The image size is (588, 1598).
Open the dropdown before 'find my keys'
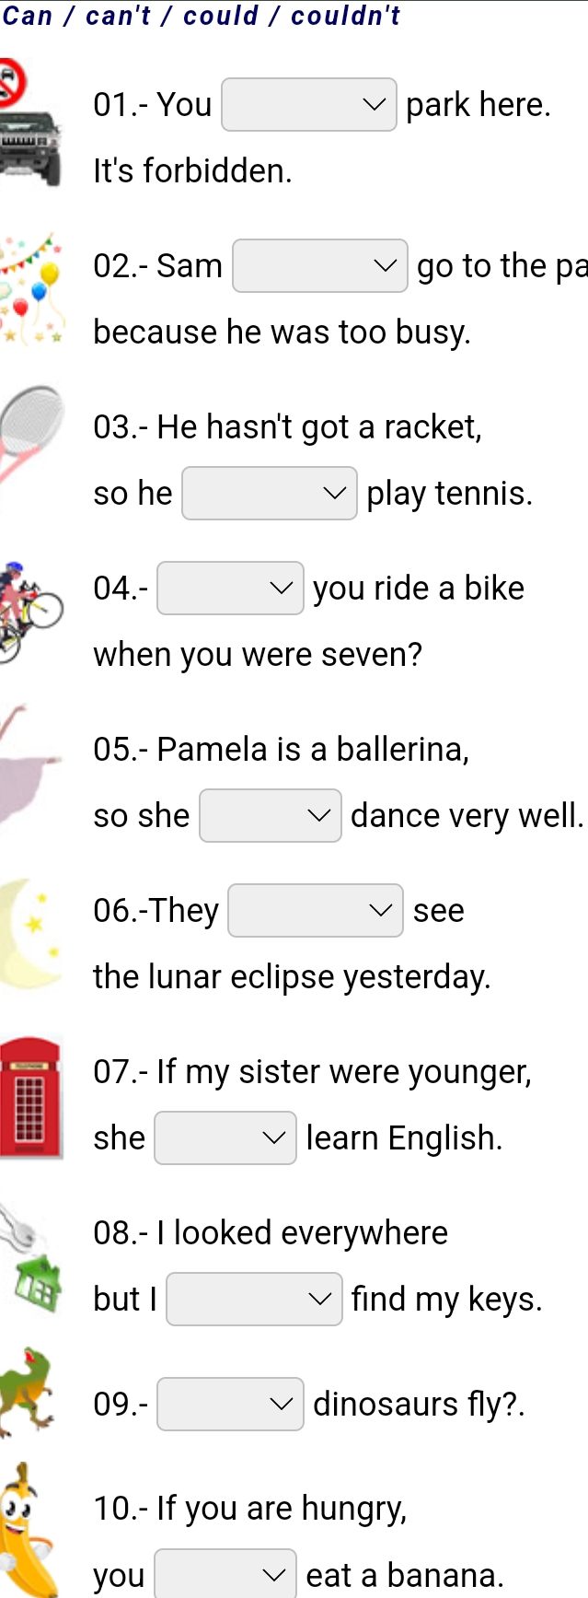(254, 1300)
